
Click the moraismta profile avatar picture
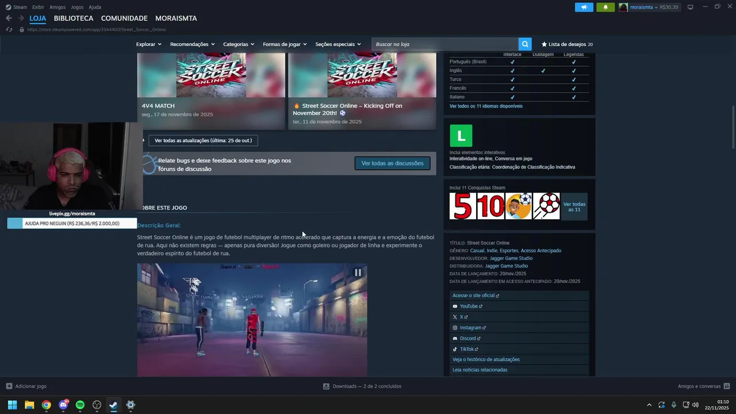[623, 7]
